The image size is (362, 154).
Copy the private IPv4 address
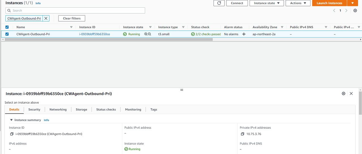coord(243,134)
